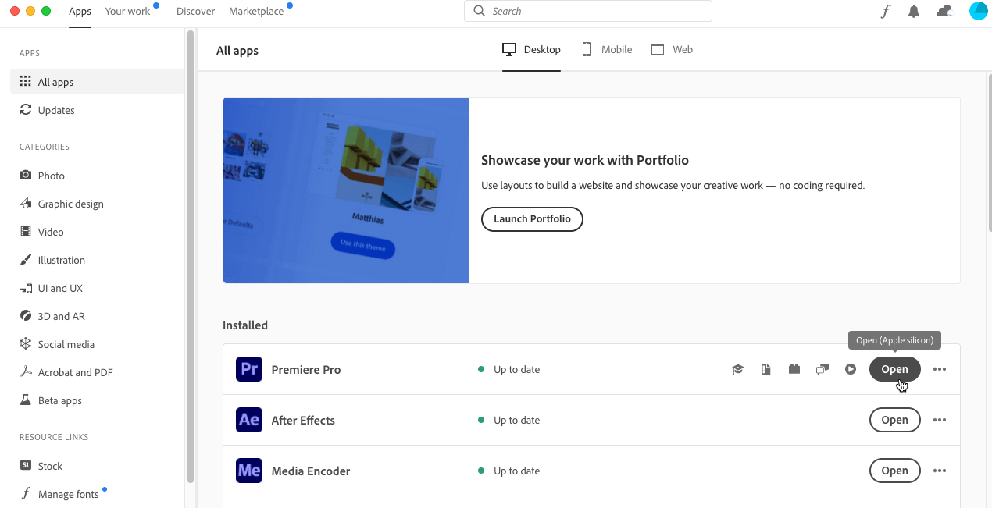
Task: Open the account profile avatar
Action: (978, 11)
